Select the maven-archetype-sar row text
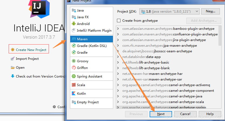The height and width of the screenshot is (121, 225). pos(152,79)
